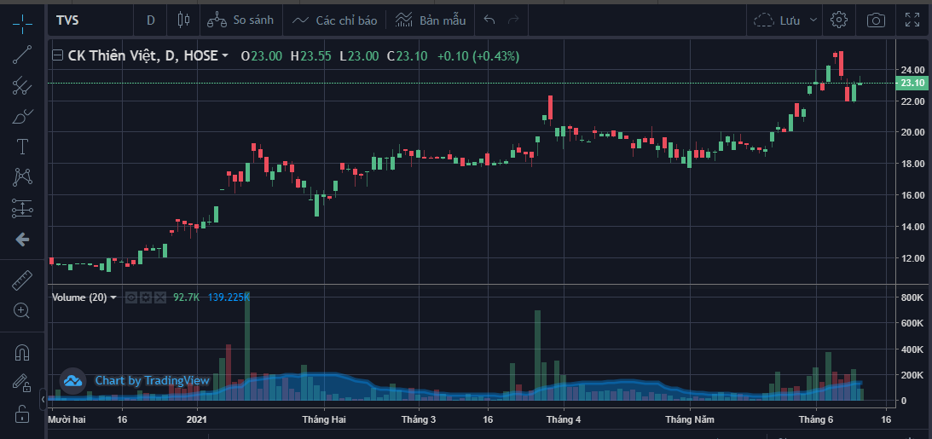Toggle magnet mode for drawings
Viewport: 932px width, 439px height.
[22, 352]
